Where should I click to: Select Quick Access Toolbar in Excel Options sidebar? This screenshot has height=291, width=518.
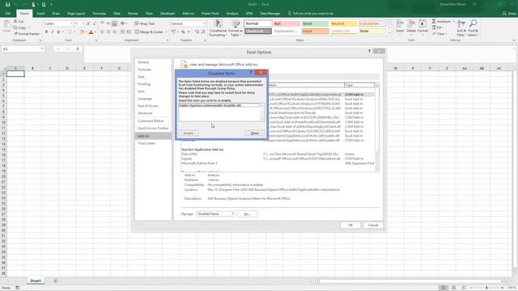coord(153,128)
